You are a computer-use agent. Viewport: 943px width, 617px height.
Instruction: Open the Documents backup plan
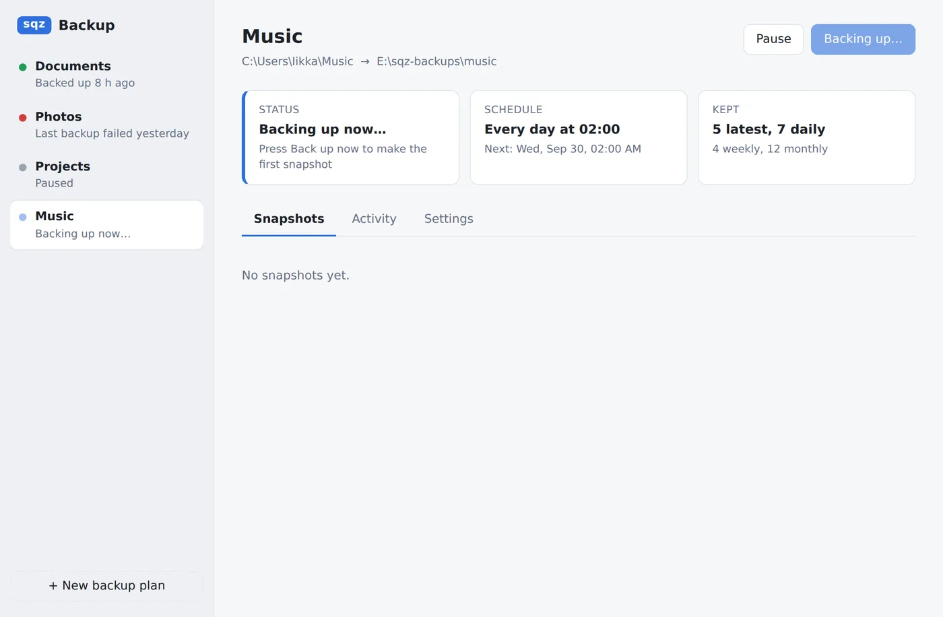(106, 74)
